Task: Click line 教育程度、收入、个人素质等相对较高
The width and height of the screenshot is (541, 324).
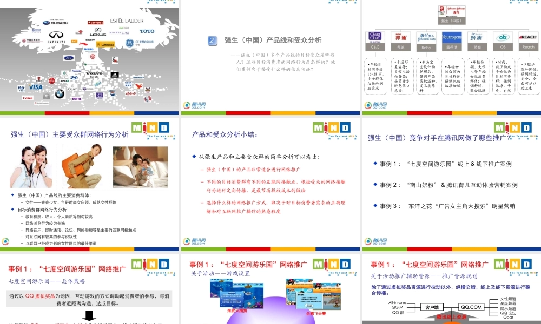Action: (x=59, y=217)
